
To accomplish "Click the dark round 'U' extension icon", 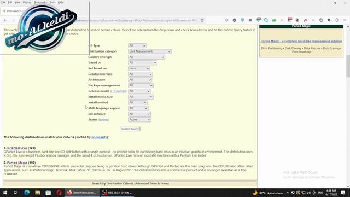I will pos(235,20).
